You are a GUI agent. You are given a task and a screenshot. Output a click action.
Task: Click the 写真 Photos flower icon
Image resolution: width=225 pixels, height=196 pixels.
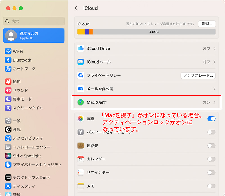81,118
